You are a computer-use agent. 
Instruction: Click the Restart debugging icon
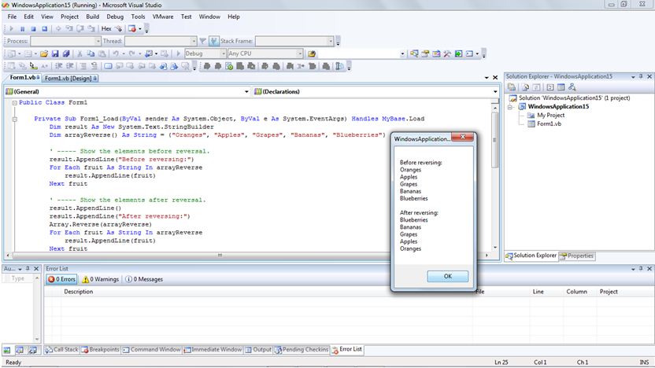click(x=44, y=29)
